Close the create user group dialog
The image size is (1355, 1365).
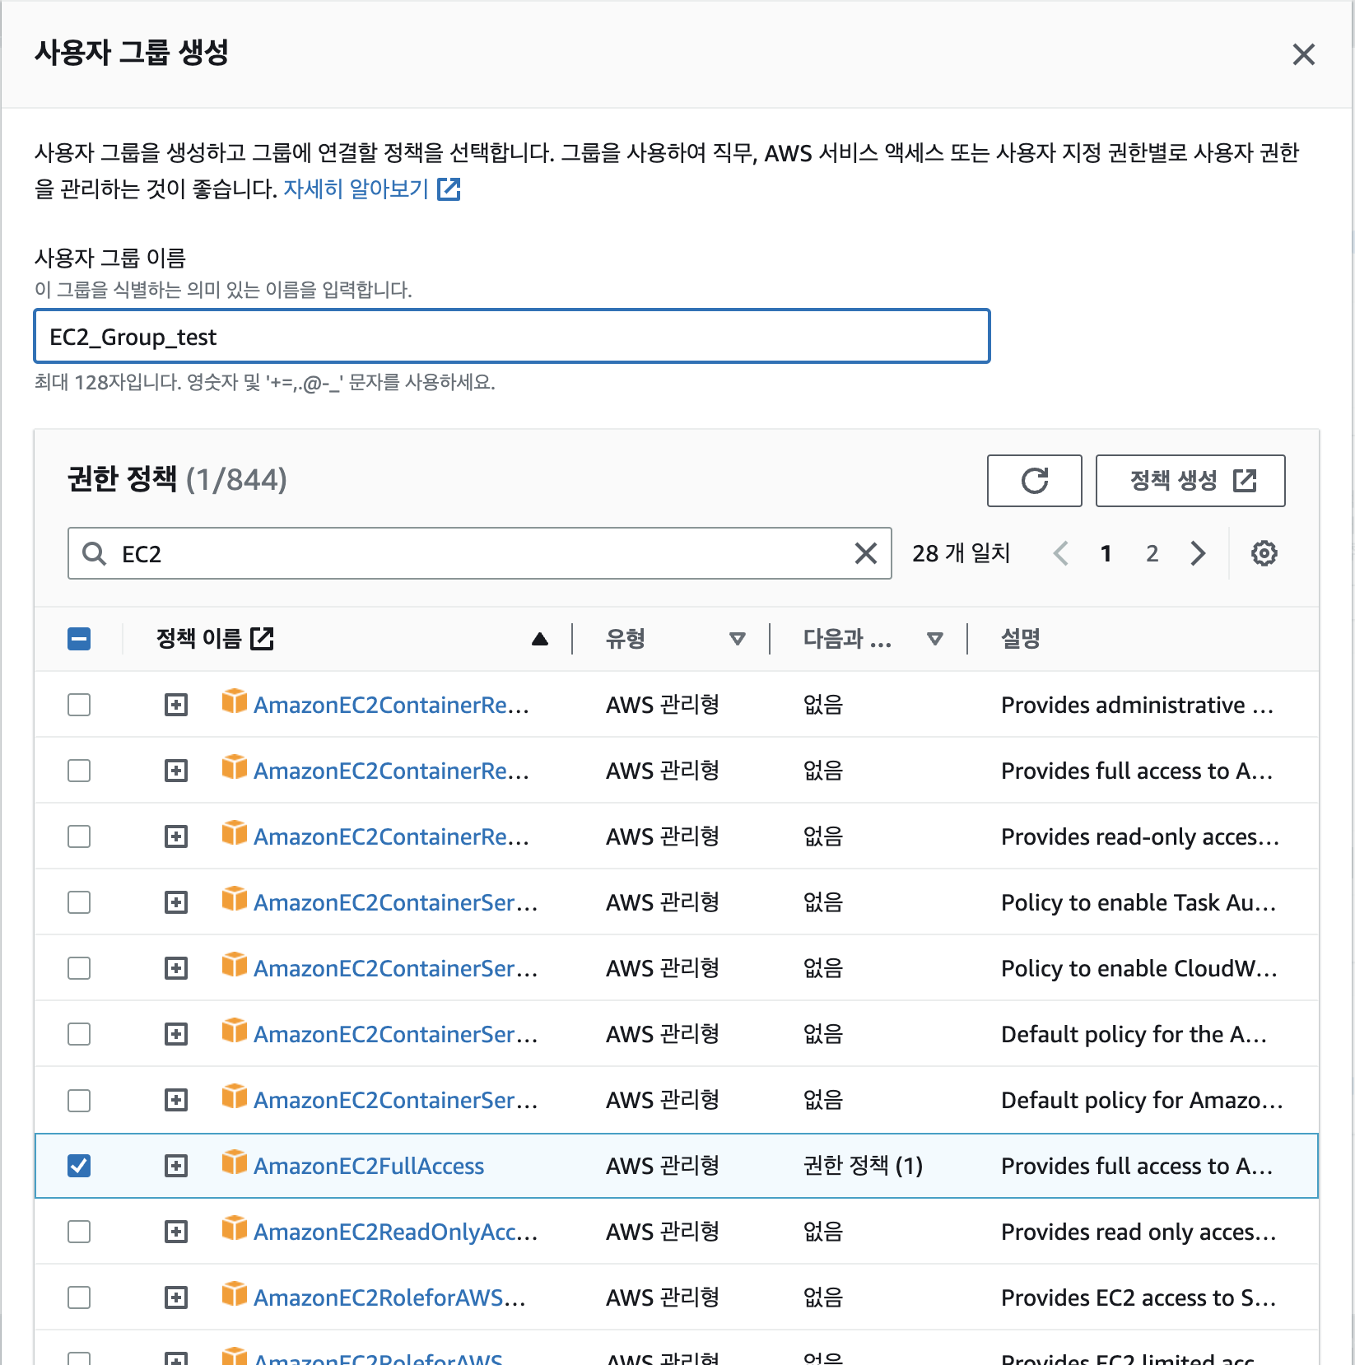tap(1303, 54)
